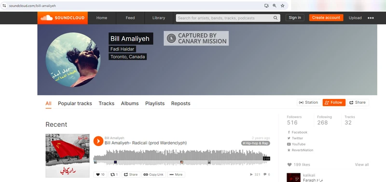Copy Link of the Radicali track
Image resolution: width=386 pixels, height=182 pixels.
(x=153, y=174)
